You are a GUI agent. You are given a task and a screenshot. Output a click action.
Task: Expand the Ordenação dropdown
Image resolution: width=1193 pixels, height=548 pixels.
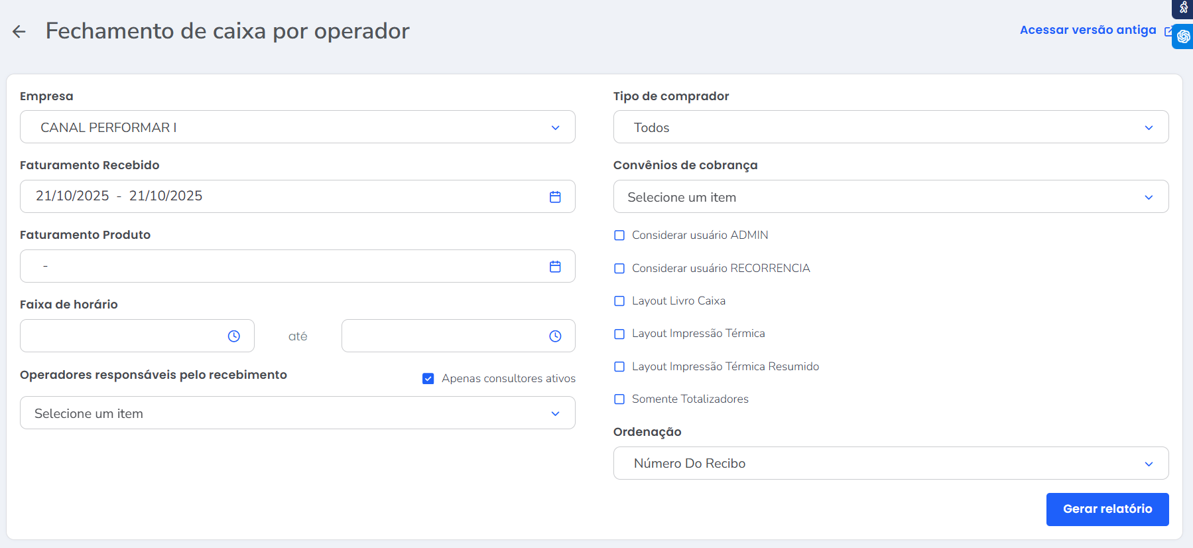891,463
